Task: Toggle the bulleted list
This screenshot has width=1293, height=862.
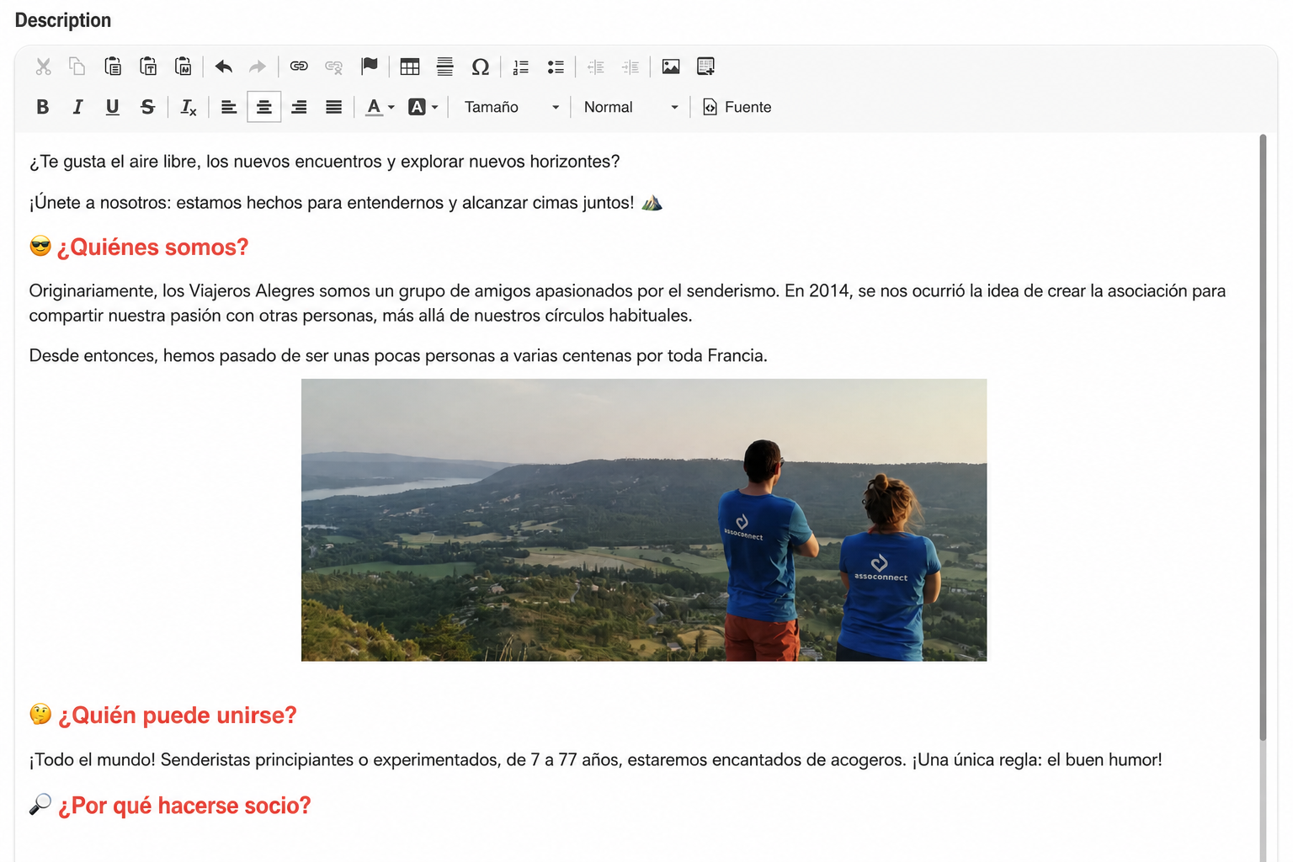Action: pos(556,67)
